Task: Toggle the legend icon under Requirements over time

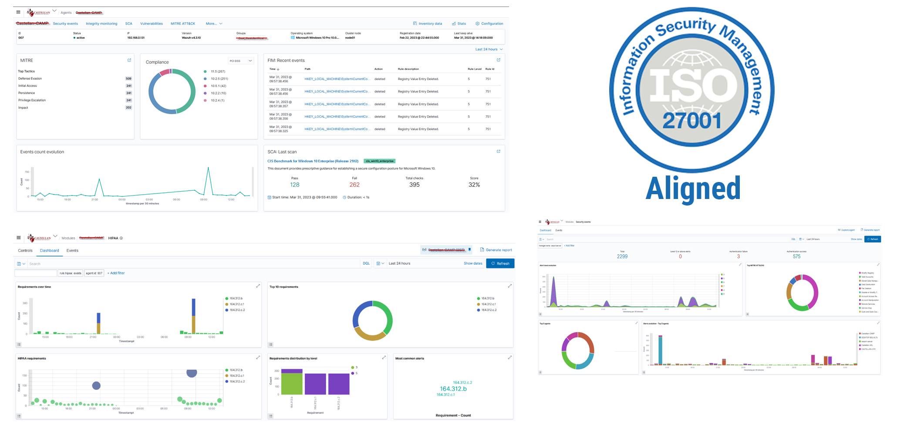Action: pyautogui.click(x=19, y=344)
